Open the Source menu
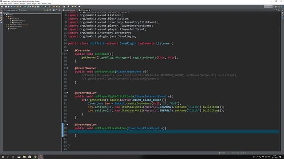Screen dimensions: 284x159 point(10,4)
